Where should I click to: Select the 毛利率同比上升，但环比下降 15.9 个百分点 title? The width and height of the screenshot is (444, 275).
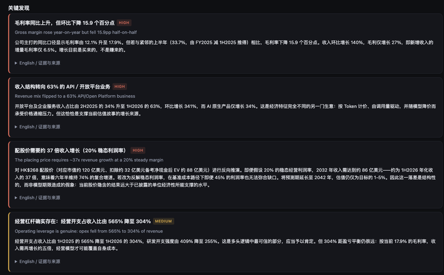tap(65, 22)
